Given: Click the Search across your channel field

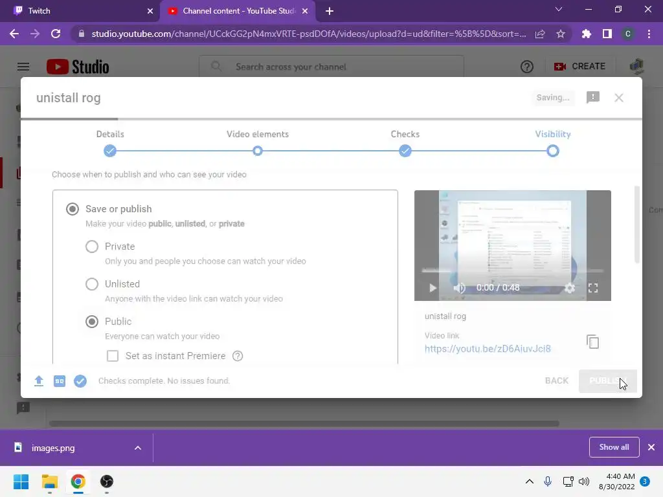Looking at the screenshot, I should [331, 67].
